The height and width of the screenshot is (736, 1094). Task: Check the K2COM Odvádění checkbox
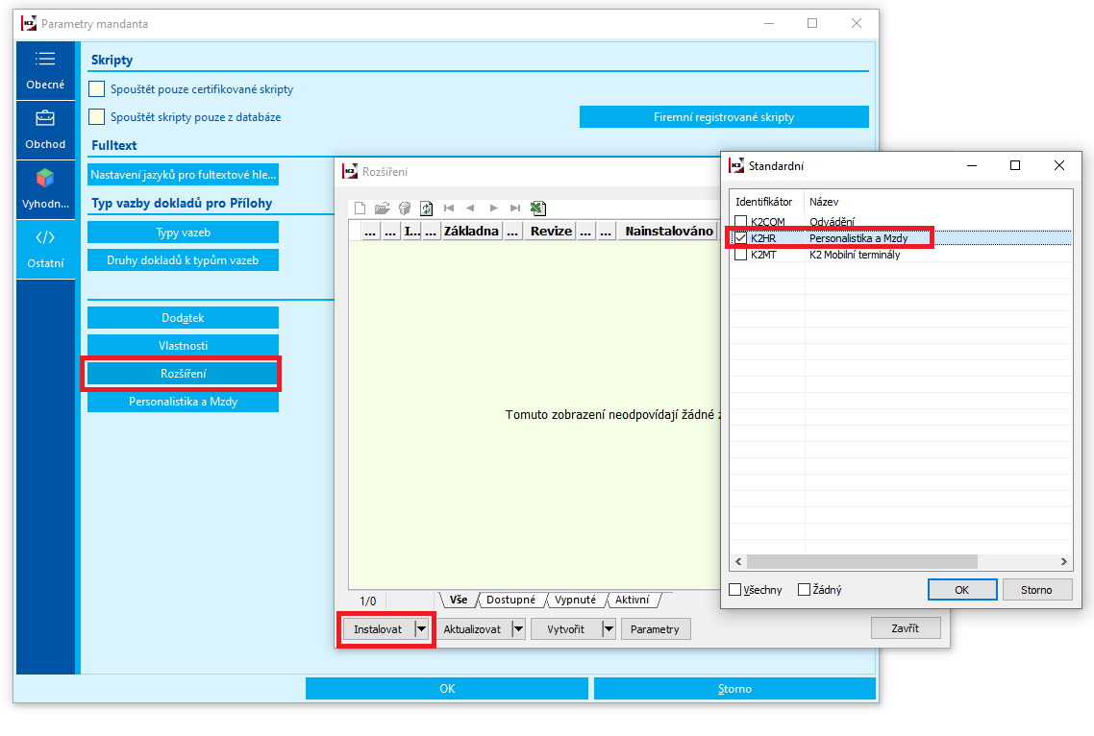741,221
